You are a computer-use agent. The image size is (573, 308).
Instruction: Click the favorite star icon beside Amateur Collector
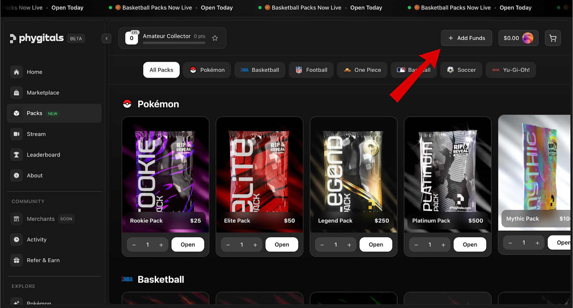(215, 38)
